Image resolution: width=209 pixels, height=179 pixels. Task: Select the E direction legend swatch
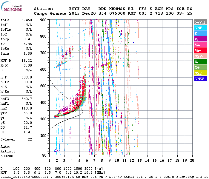click(x=201, y=33)
